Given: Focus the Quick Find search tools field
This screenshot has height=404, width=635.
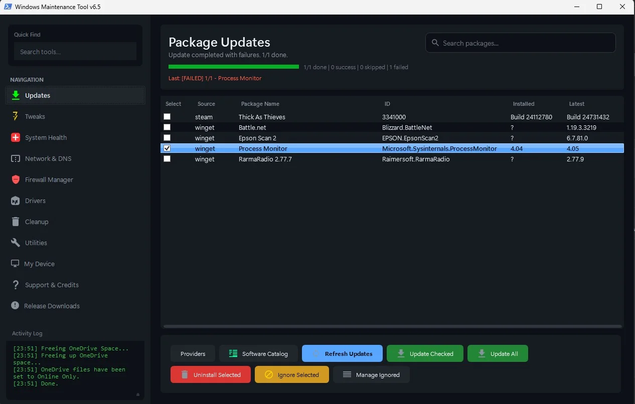Looking at the screenshot, I should (x=75, y=52).
